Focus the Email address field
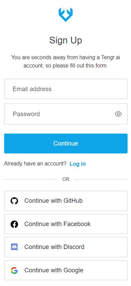Image resolution: width=131 pixels, height=286 pixels. pos(66,89)
